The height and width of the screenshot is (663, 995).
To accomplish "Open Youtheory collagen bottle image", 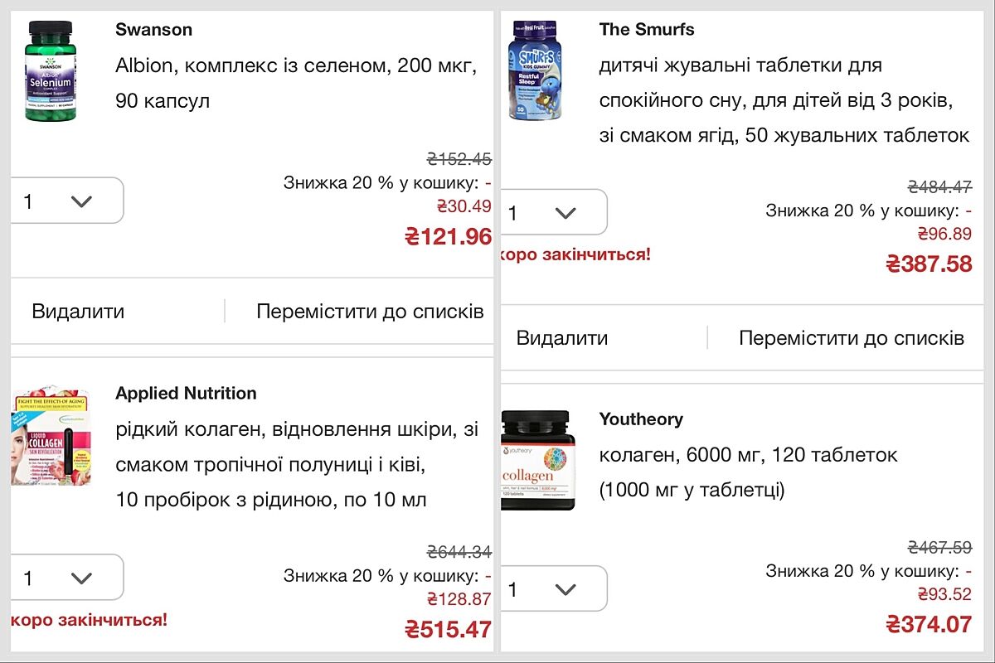I will (x=537, y=461).
